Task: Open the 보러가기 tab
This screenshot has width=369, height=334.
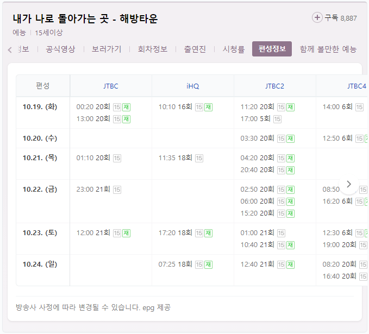Action: (x=107, y=49)
